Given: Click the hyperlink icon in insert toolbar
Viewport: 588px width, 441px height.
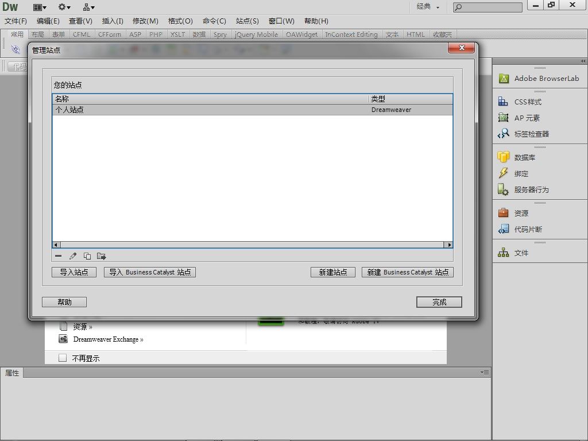Looking at the screenshot, I should coord(16,49).
